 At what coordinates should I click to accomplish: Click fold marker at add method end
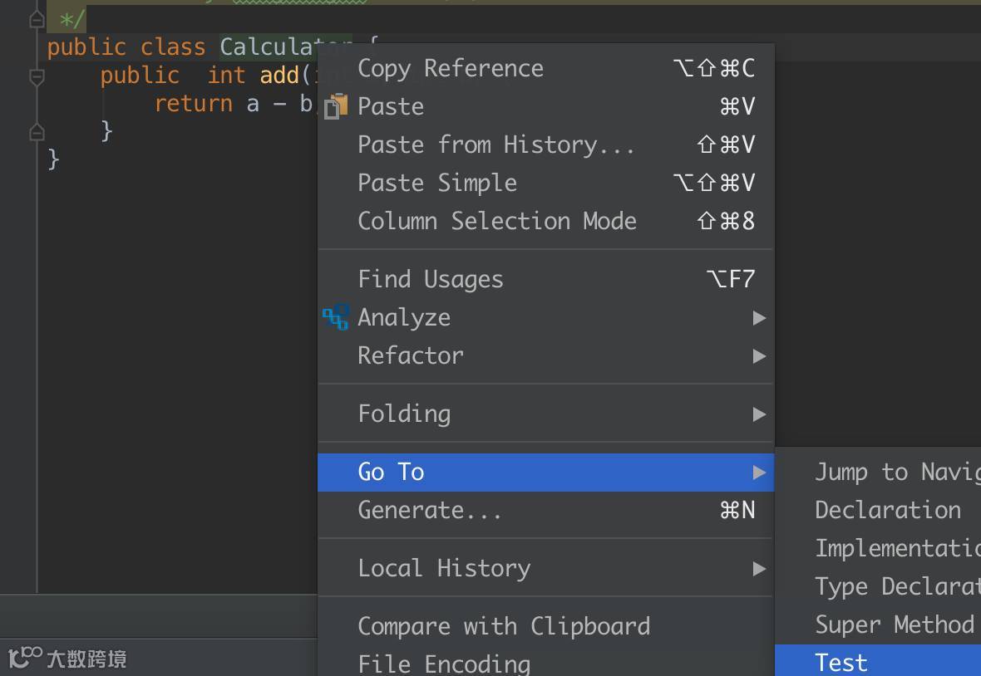pyautogui.click(x=37, y=131)
